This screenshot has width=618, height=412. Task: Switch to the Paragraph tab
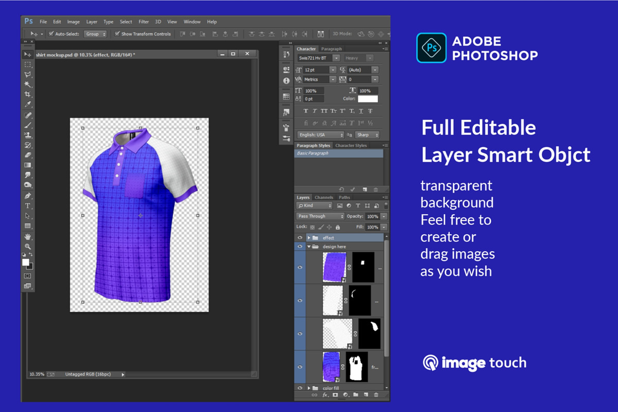coord(332,49)
